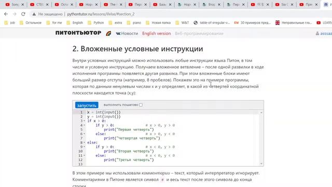Screen dimensions: 332x187
Task: Close the 'Втор' tab
Action: tap(219, 5)
